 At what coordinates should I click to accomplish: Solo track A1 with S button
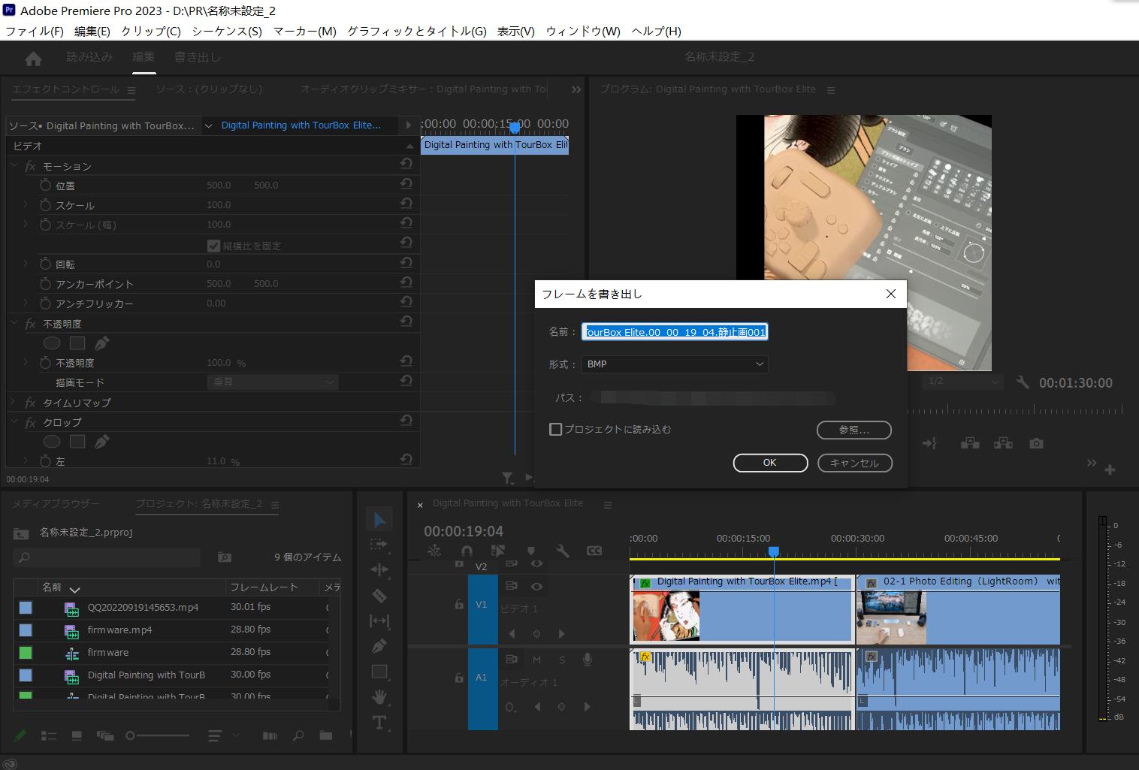562,660
